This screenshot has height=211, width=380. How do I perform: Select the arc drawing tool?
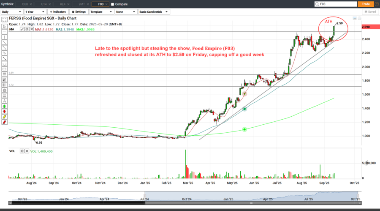4,64
